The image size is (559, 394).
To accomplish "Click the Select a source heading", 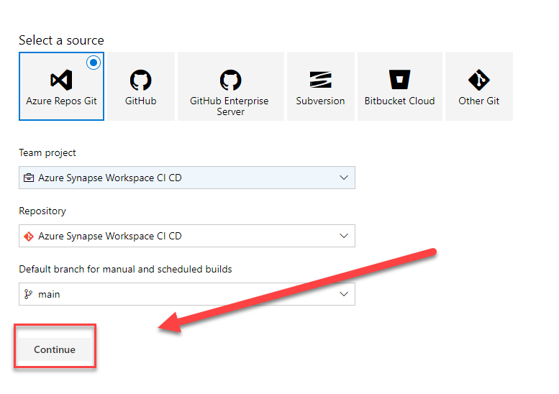I will 61,40.
